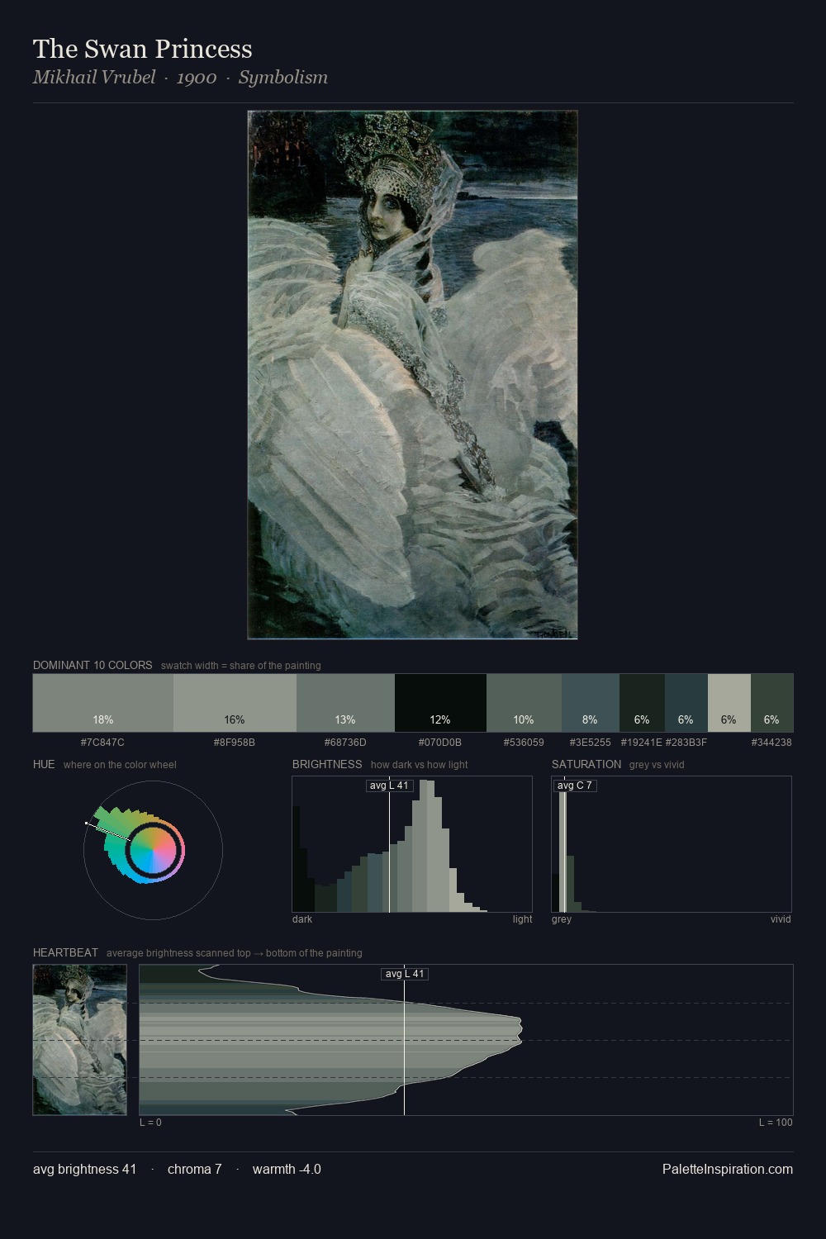Click the hex label #536059
Viewport: 826px width, 1239px height.
click(x=524, y=743)
